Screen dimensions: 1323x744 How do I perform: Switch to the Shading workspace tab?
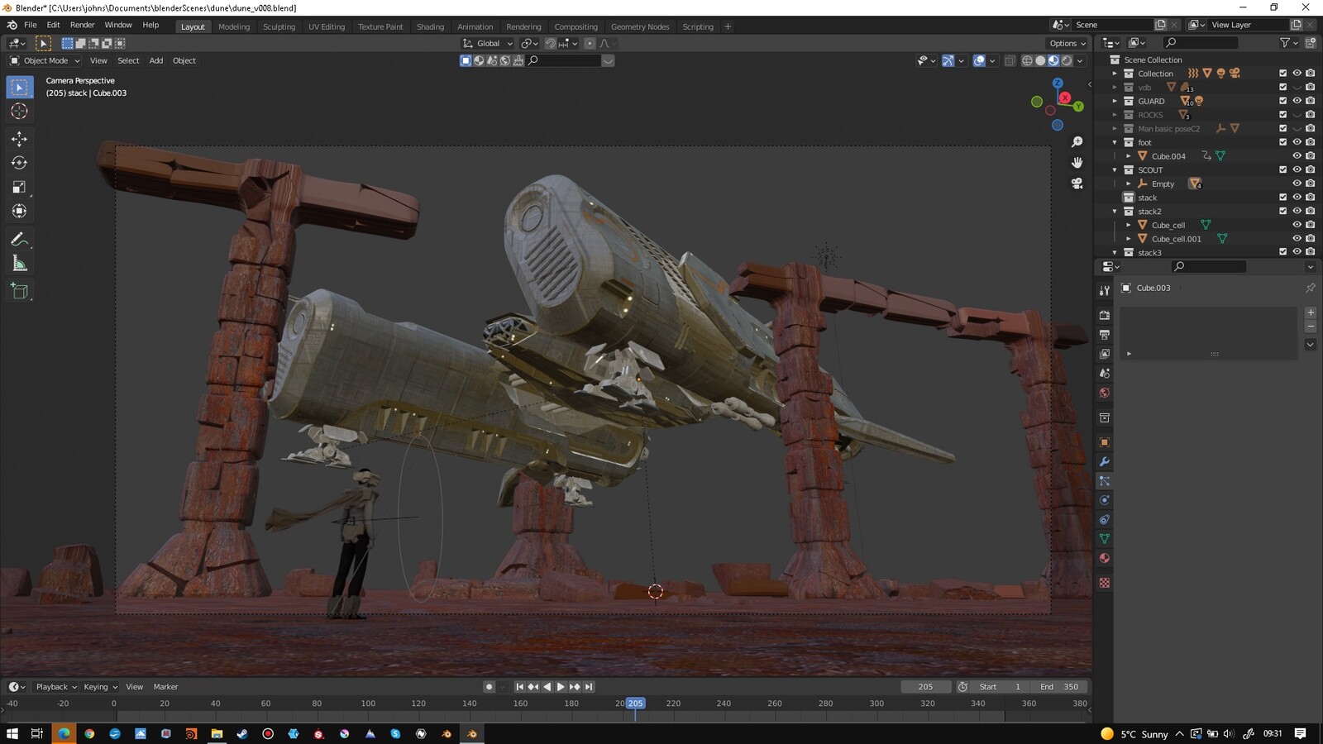[x=430, y=26]
